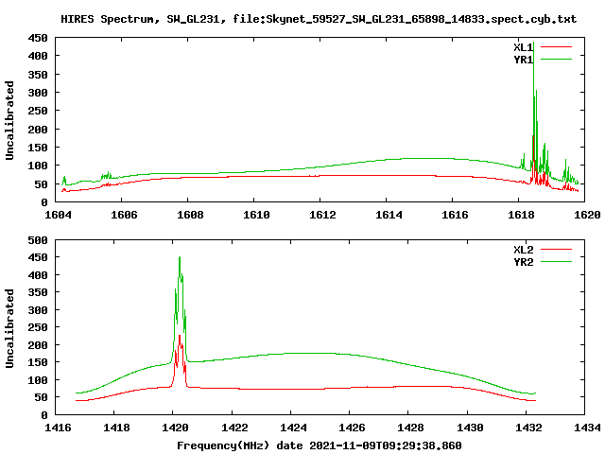Click the 1618 x-axis tick label
Viewport: 605px width, 454px height.
(x=521, y=215)
